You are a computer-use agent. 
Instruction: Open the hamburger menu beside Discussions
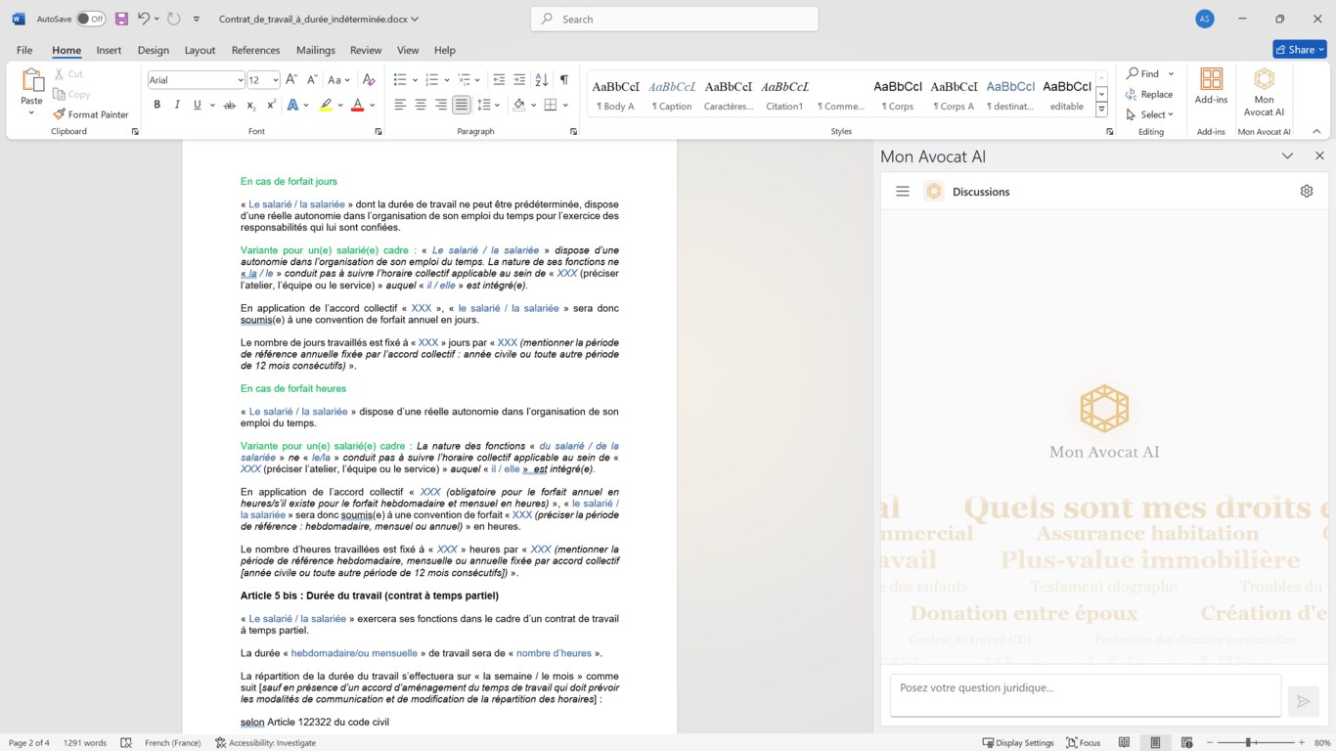pos(902,192)
